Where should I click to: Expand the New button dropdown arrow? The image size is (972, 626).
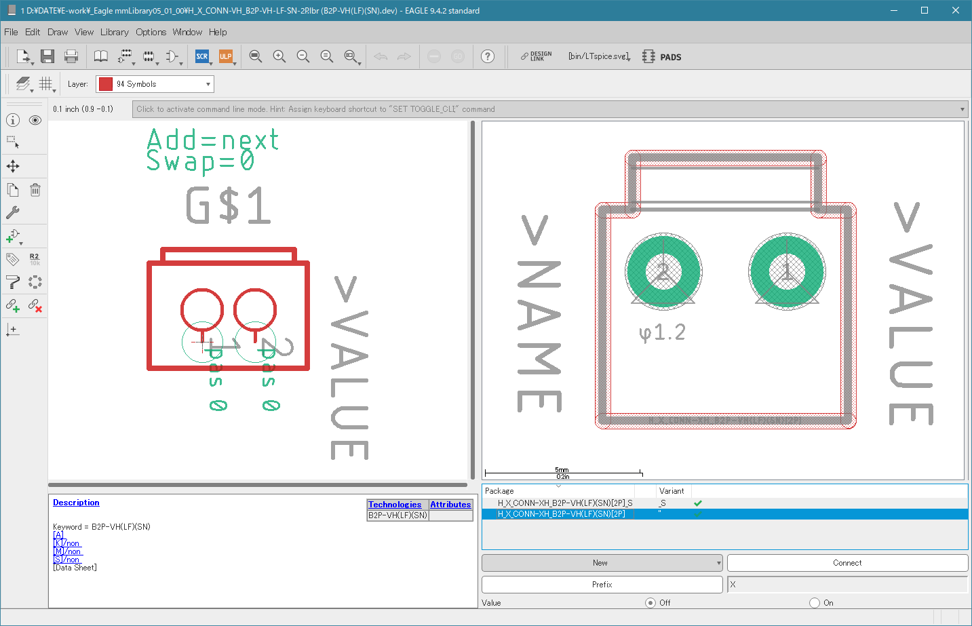pos(718,563)
